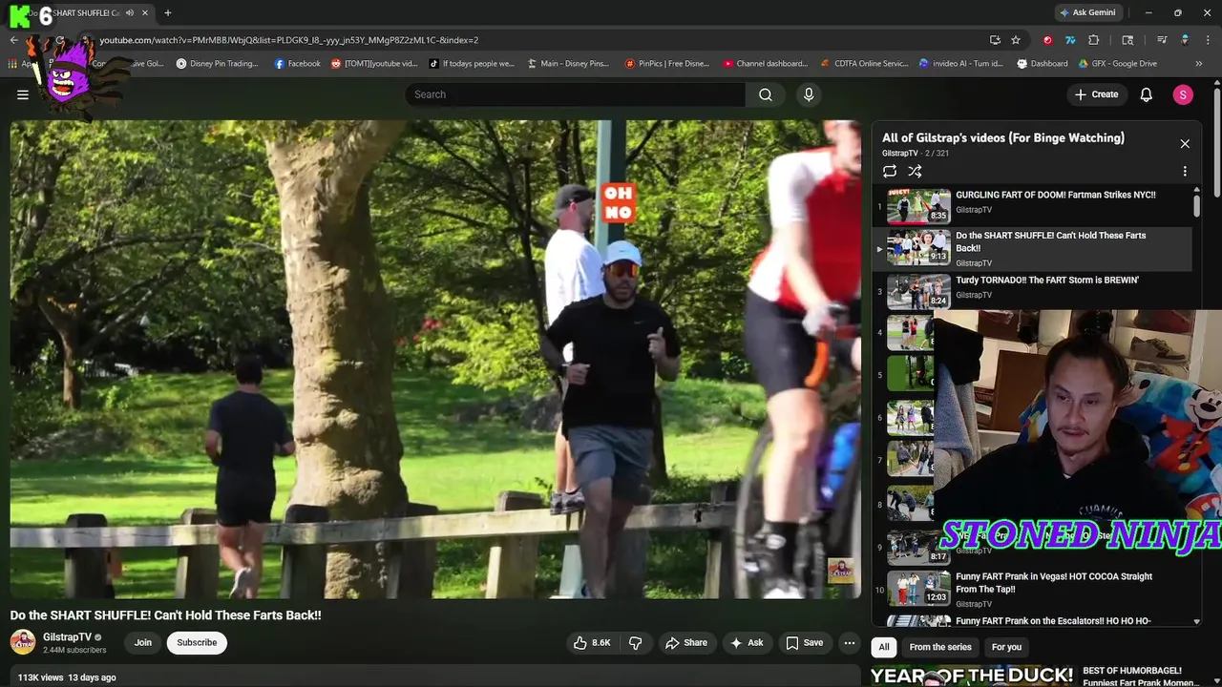Select the current Do the SHART SHUFFLE playlist row
This screenshot has width=1222, height=687.
(1033, 248)
